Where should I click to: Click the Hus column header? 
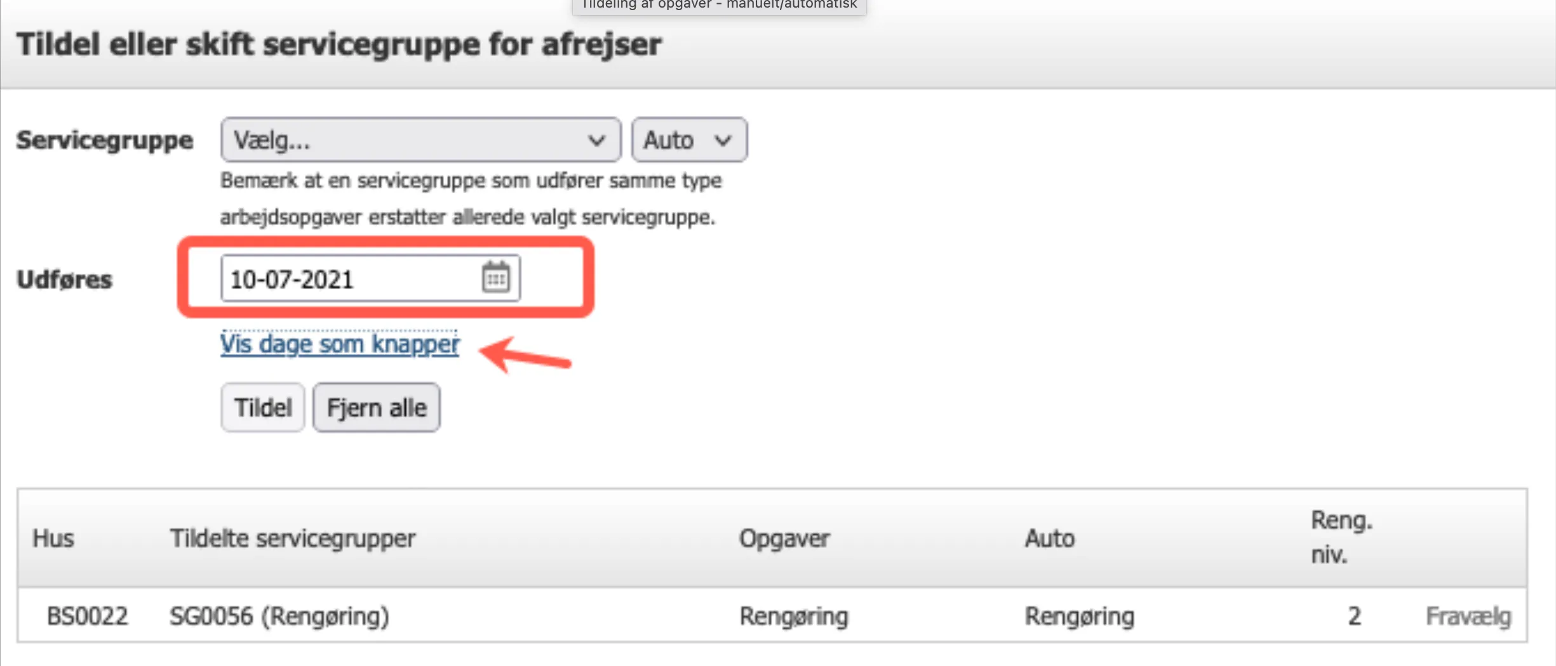point(53,539)
